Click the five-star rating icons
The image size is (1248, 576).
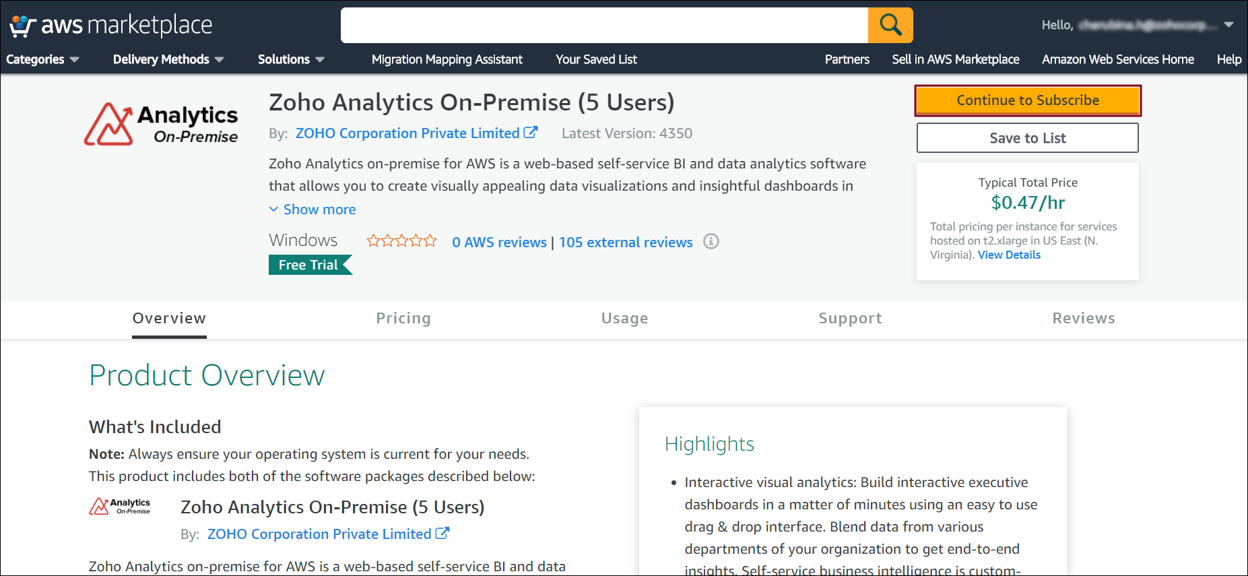point(401,241)
